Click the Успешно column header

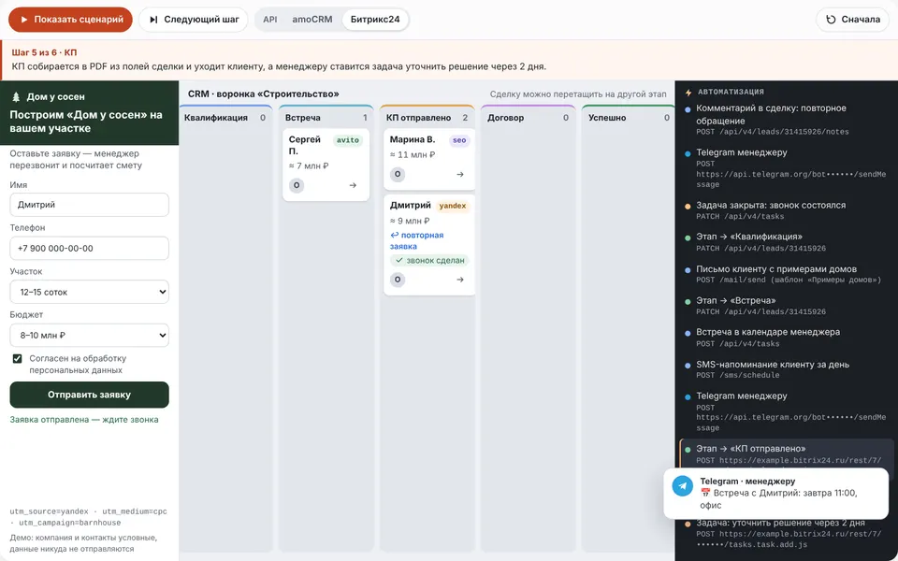click(629, 118)
